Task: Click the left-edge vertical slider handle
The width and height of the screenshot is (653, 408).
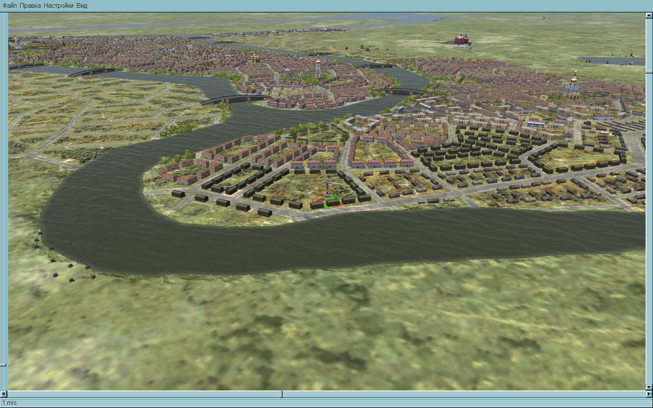Action: tap(3, 365)
